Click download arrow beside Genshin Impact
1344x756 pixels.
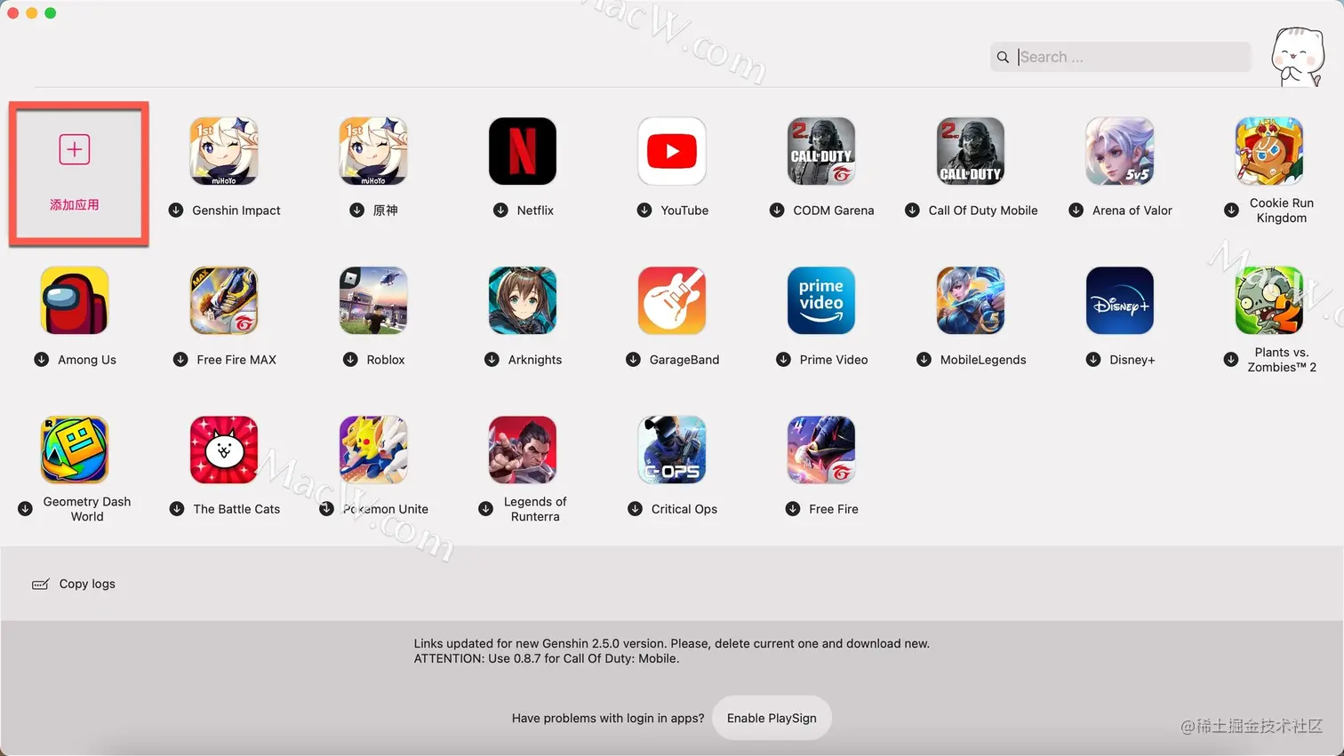point(176,211)
